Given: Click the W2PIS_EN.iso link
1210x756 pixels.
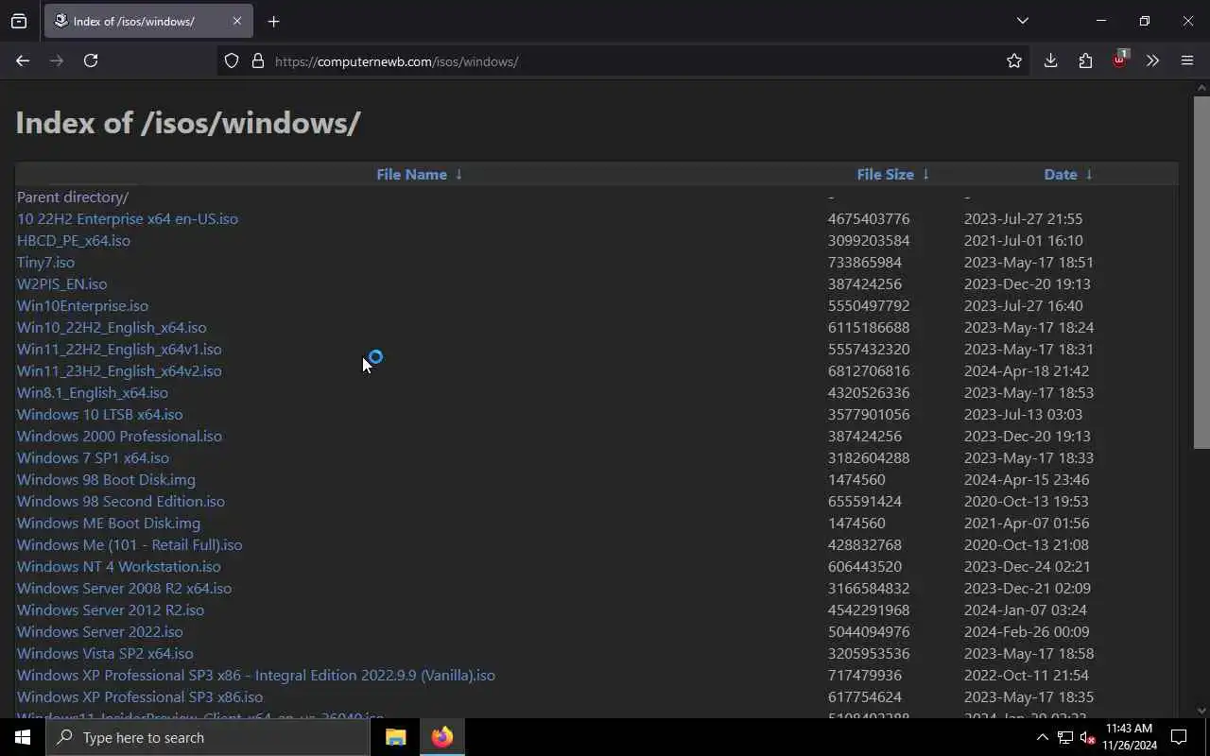Looking at the screenshot, I should click(x=61, y=283).
